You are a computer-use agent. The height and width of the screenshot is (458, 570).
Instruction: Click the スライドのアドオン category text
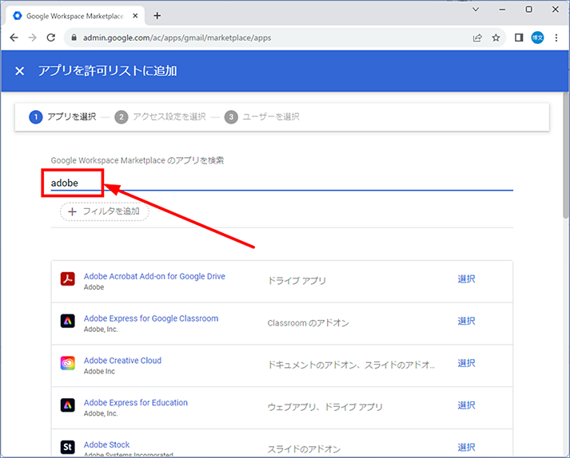304,449
